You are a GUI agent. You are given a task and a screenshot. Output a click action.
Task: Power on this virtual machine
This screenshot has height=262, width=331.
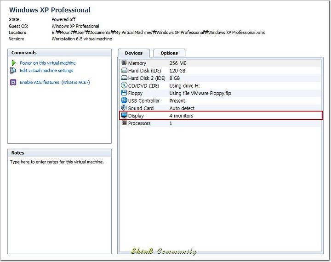coord(48,63)
